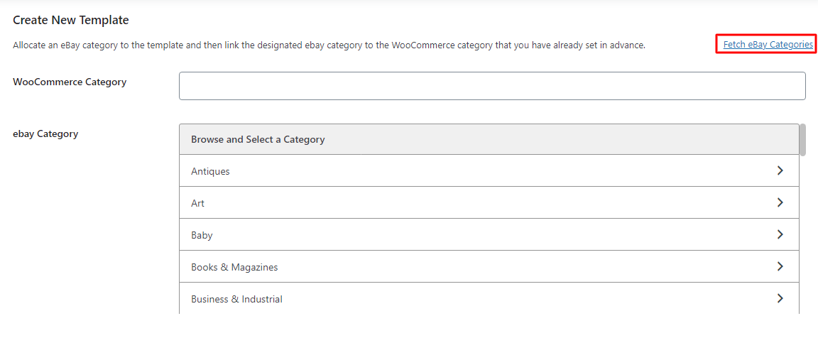Screen dimensions: 818x338
Task: Click the arrow beside Art
Action: (x=780, y=202)
